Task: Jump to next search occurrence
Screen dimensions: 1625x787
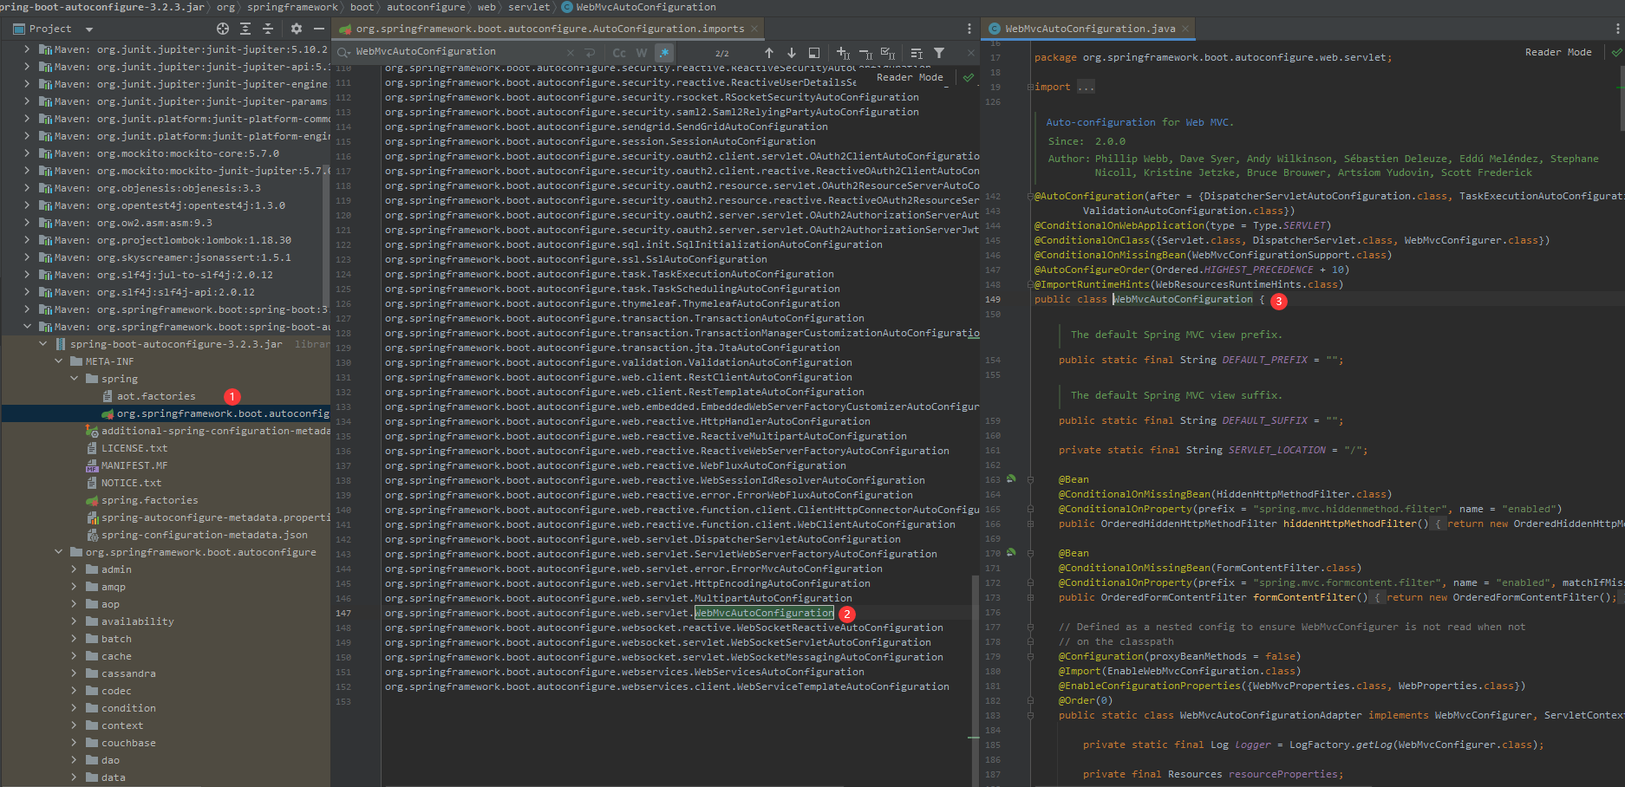Action: (x=791, y=53)
